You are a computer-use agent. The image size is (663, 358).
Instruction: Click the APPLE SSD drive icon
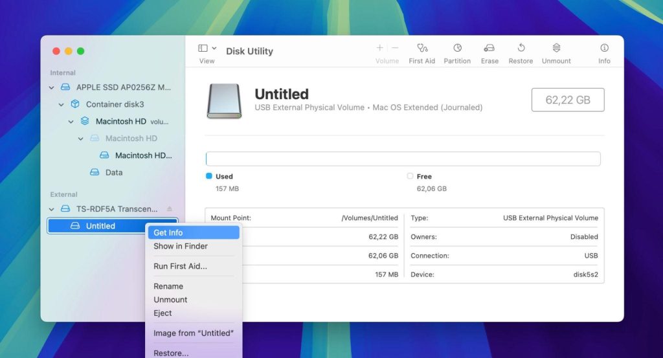click(x=65, y=87)
